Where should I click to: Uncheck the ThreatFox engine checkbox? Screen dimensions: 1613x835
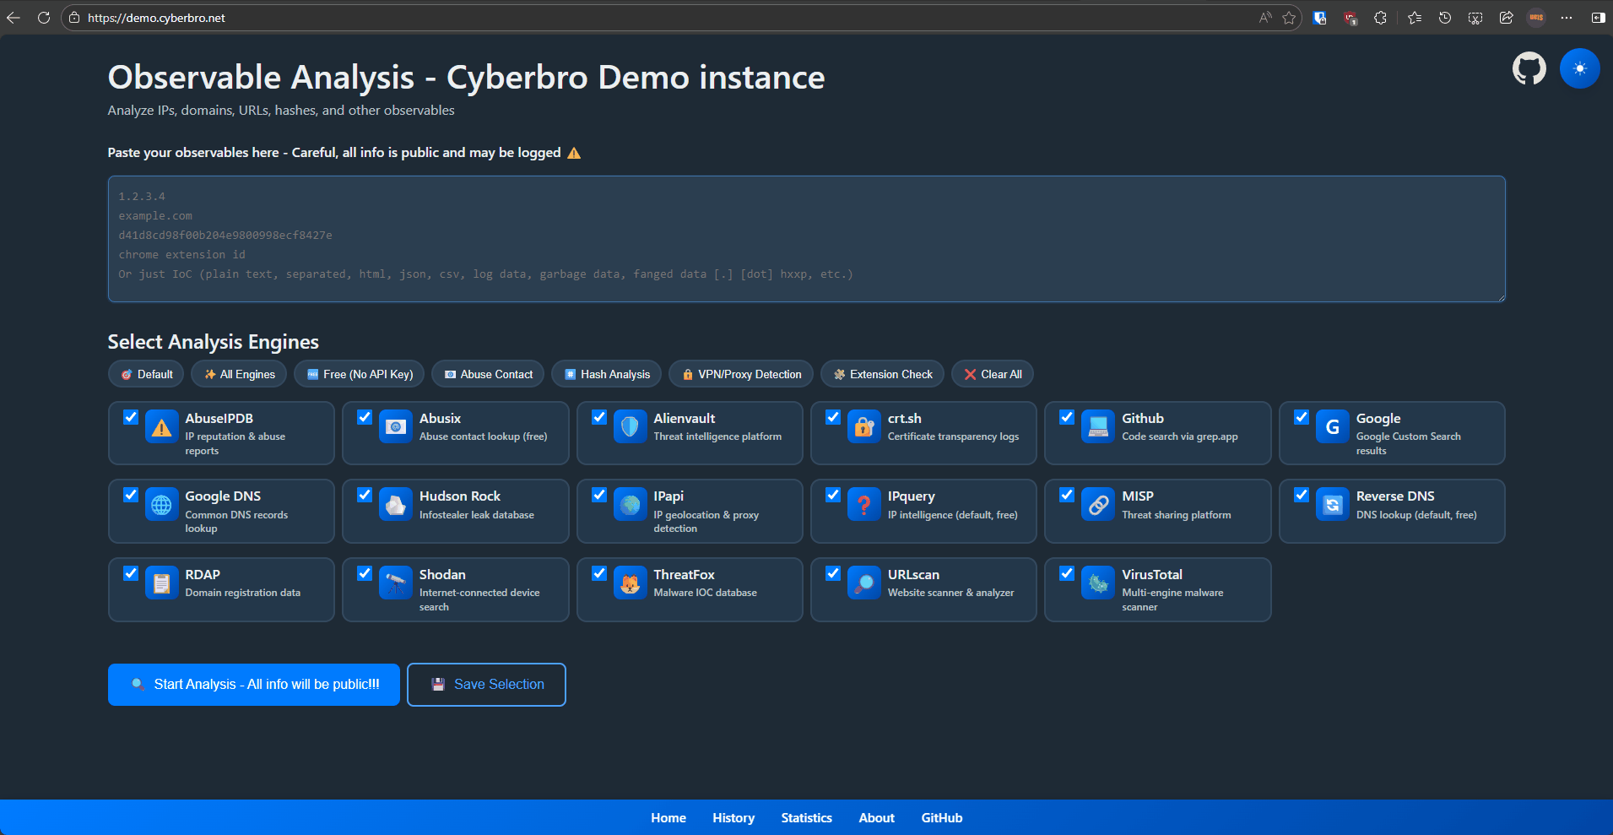pos(599,573)
